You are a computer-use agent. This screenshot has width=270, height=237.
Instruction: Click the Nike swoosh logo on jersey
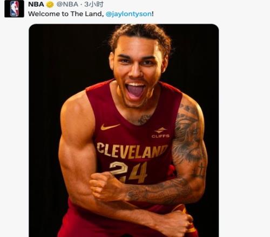point(110,127)
